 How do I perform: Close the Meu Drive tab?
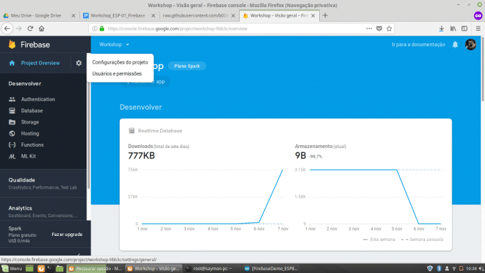73,15
